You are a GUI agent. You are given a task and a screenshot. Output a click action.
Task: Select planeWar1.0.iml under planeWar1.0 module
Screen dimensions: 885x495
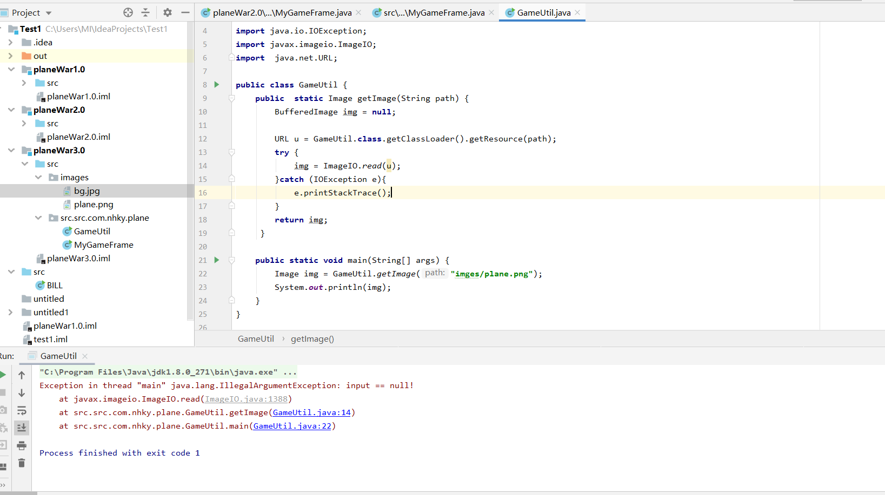tap(78, 97)
